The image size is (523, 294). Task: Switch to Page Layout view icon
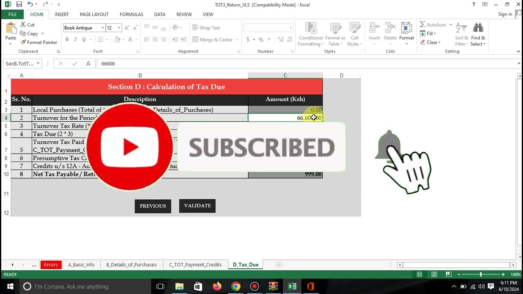click(x=434, y=274)
